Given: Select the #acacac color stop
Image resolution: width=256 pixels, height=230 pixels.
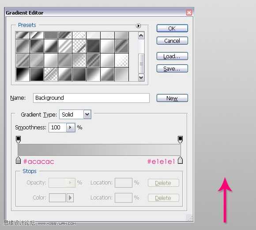Looking at the screenshot, I should tap(18, 160).
